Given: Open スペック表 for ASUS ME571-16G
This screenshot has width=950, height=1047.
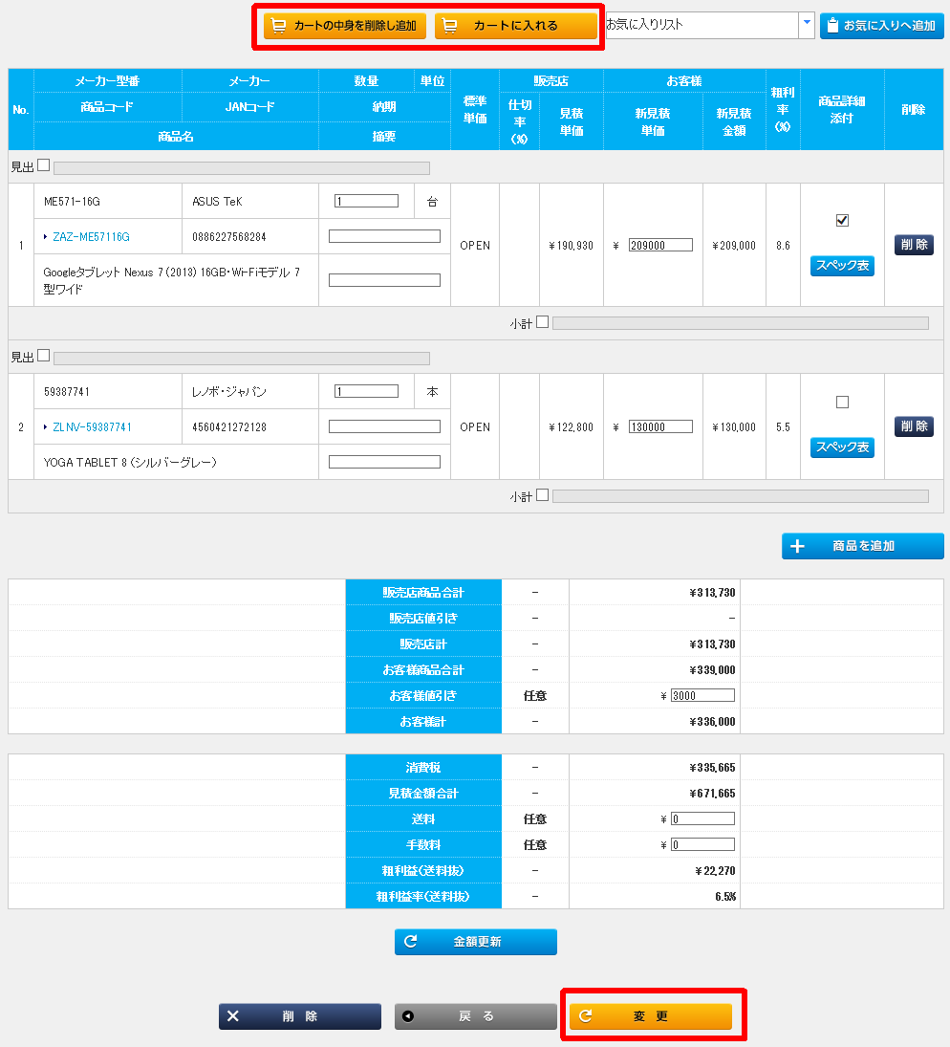Looking at the screenshot, I should pyautogui.click(x=842, y=266).
